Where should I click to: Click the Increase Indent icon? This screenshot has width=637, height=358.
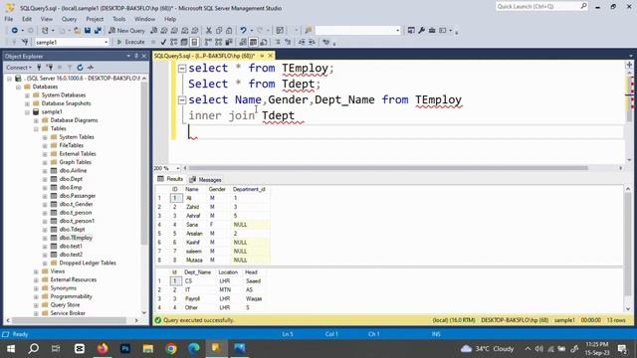point(312,42)
